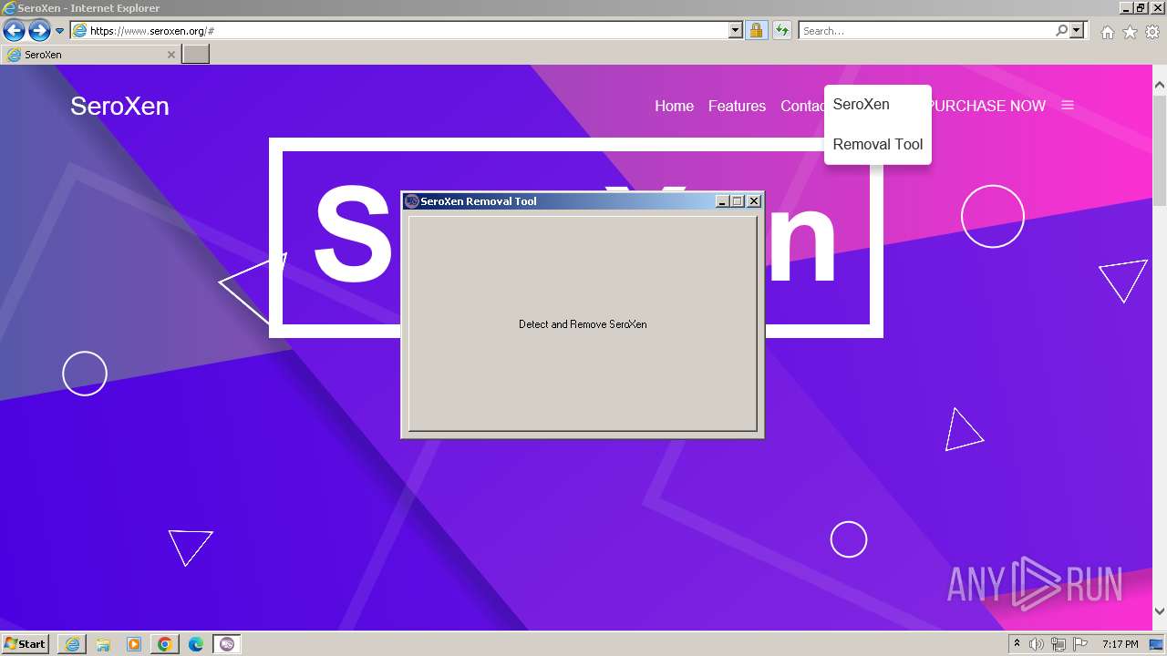Click the Detect and Remove SeroXen button
Viewport: 1167px width, 656px height.
(x=583, y=323)
